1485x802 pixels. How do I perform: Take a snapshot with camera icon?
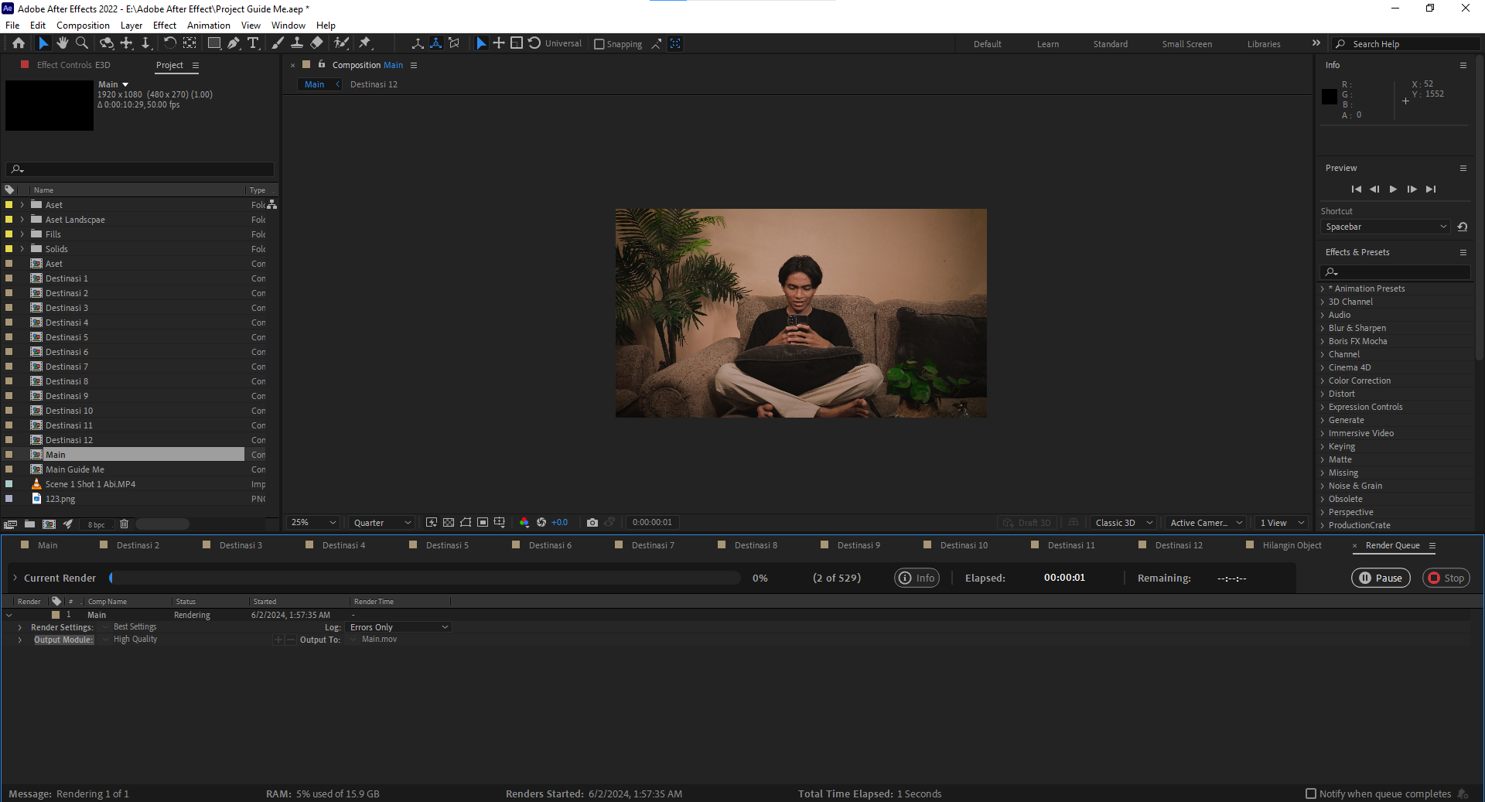click(592, 523)
